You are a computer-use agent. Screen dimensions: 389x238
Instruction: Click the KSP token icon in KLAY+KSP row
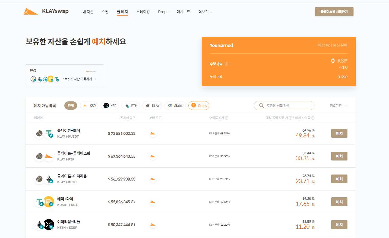(x=49, y=156)
